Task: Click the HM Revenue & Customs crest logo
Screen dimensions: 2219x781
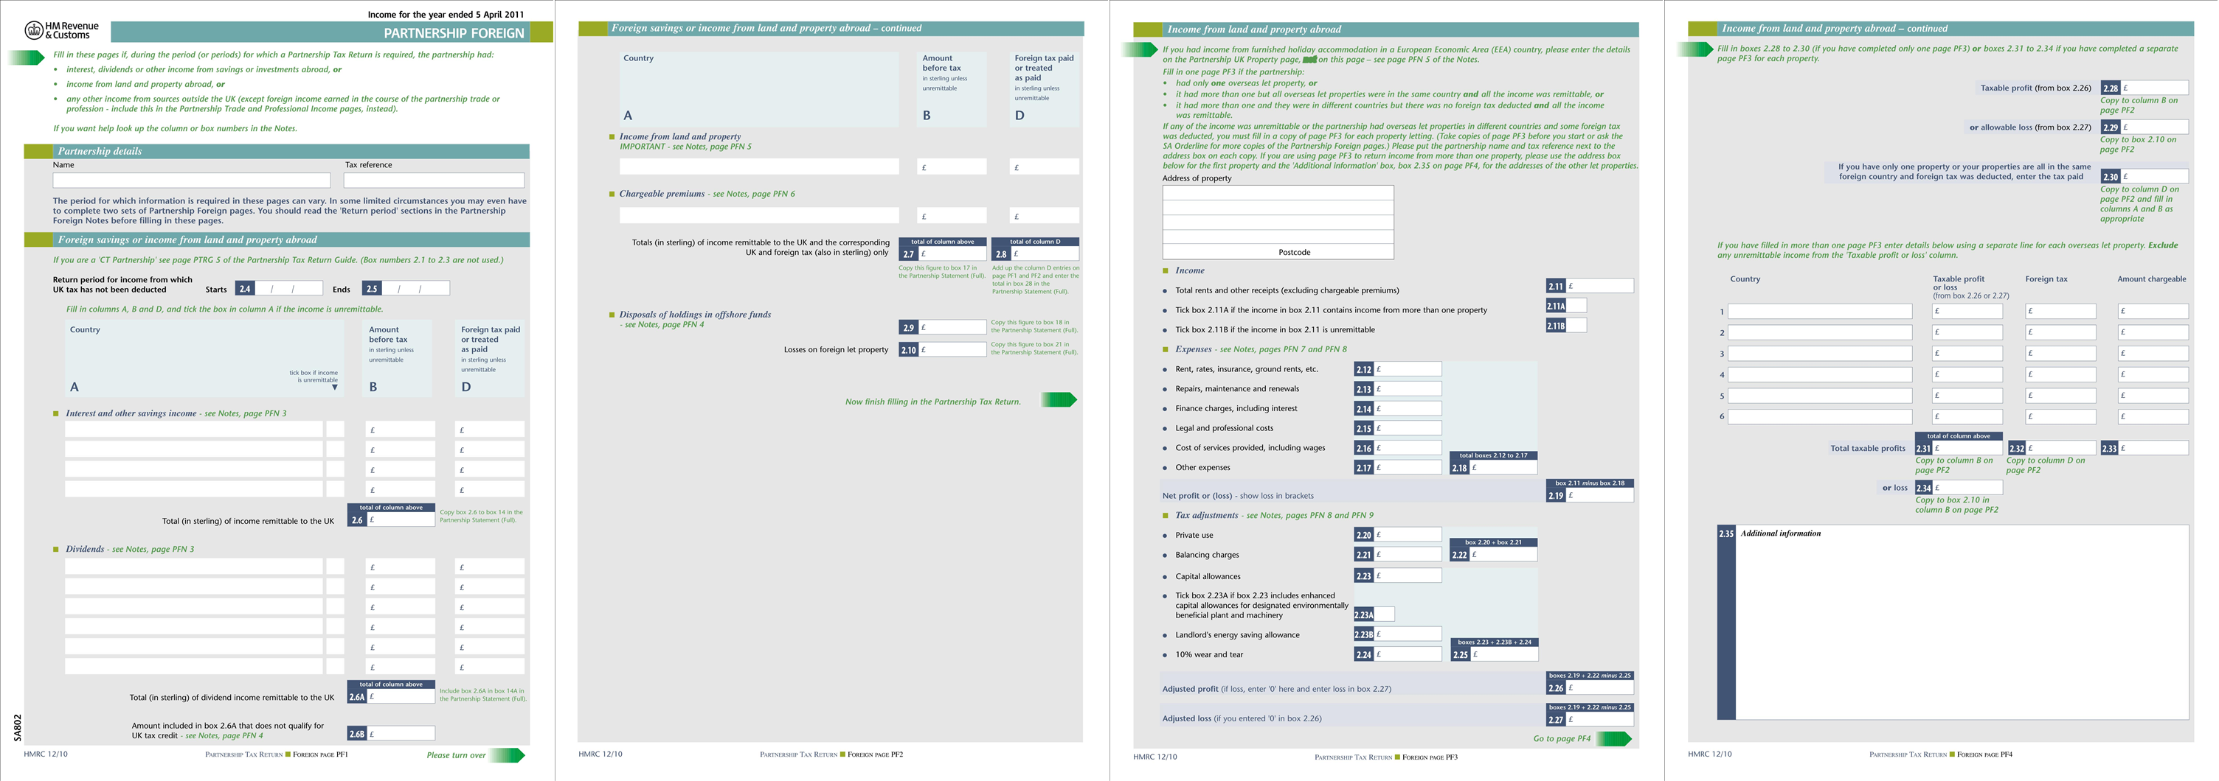Action: (34, 31)
